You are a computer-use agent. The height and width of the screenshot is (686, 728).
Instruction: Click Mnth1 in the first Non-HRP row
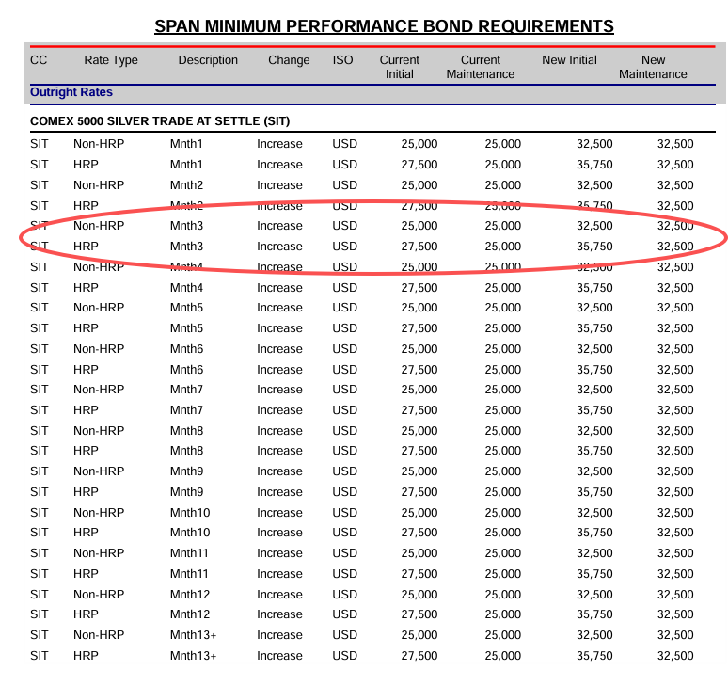coord(186,144)
